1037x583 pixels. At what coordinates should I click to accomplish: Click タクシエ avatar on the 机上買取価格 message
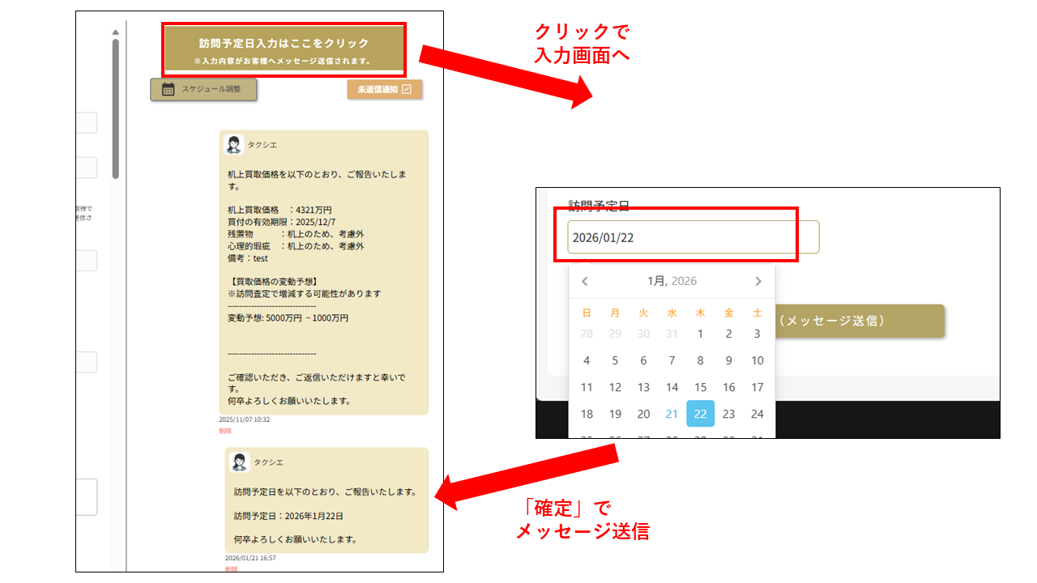[234, 144]
